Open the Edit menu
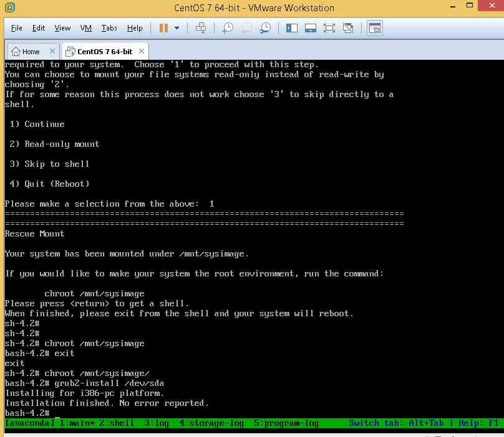Image resolution: width=504 pixels, height=437 pixels. coord(39,28)
